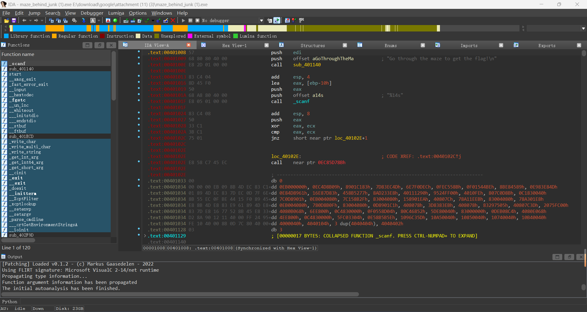Maximize the Functions panel with its window button
Viewport: 587px width, 312px height.
point(87,45)
